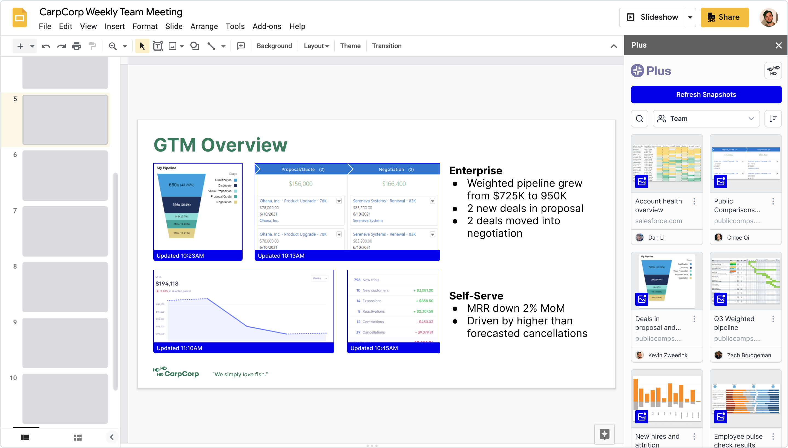Redo the last action

pos(61,46)
